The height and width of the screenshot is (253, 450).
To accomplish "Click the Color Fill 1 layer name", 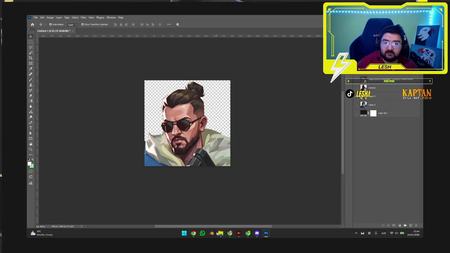I will [383, 113].
